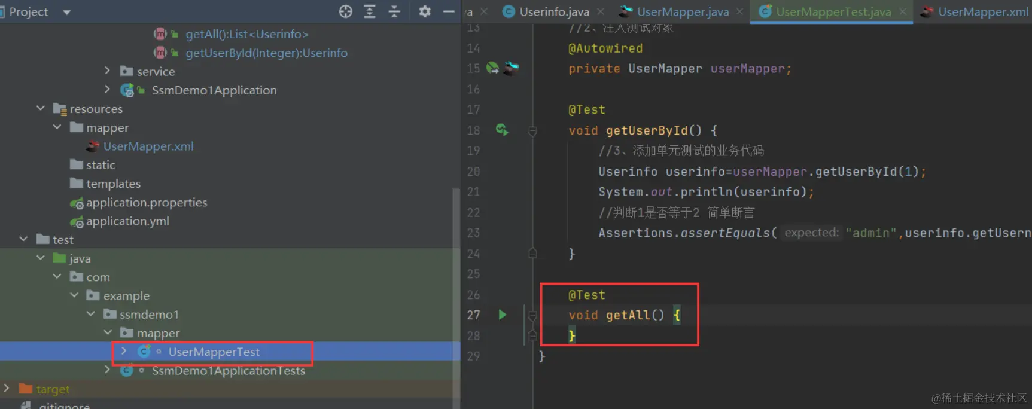1032x409 pixels.
Task: Click the application.properties Spring icon
Action: pos(77,203)
